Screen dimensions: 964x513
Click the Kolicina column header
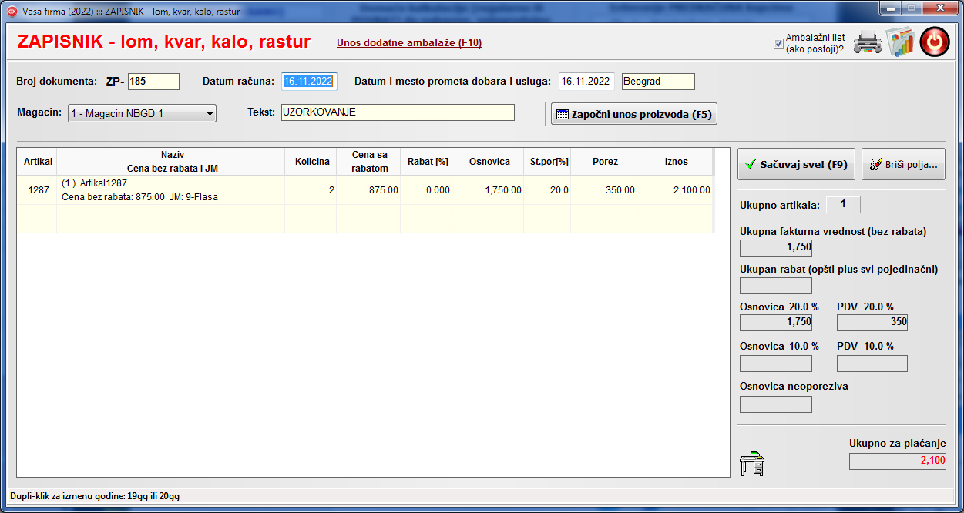point(311,162)
